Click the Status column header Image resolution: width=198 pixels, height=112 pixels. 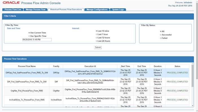[177, 66]
